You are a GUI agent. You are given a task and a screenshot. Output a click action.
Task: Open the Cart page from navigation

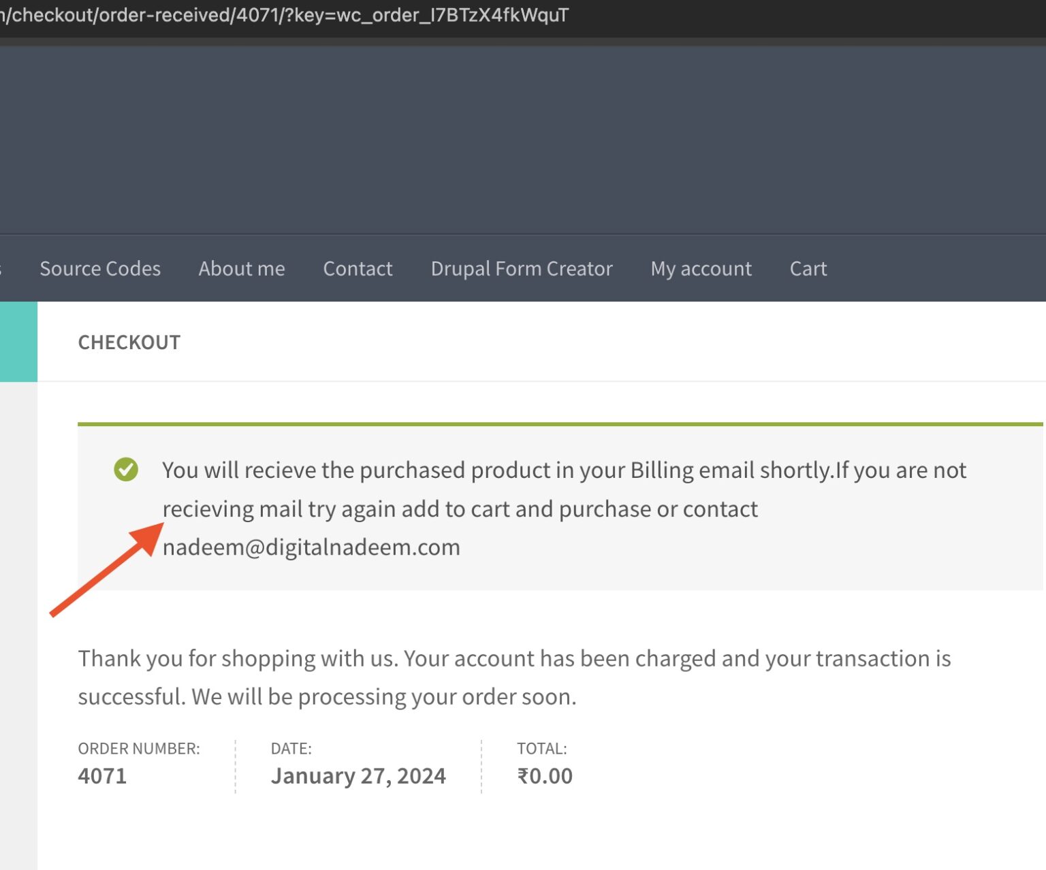(808, 268)
